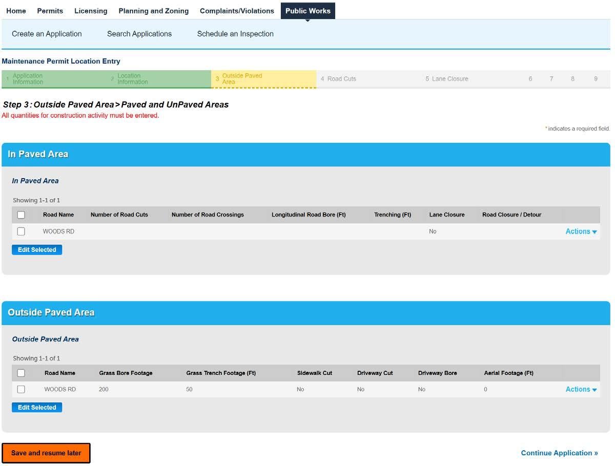
Task: Go to step 1 Application Information
Action: (x=28, y=79)
